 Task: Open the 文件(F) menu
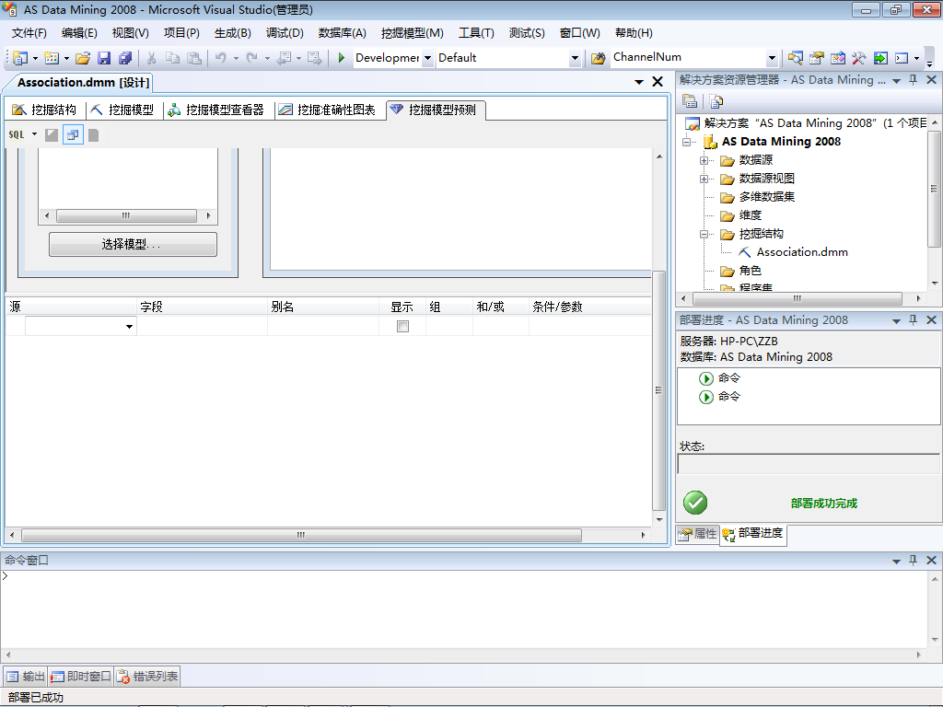[x=29, y=33]
